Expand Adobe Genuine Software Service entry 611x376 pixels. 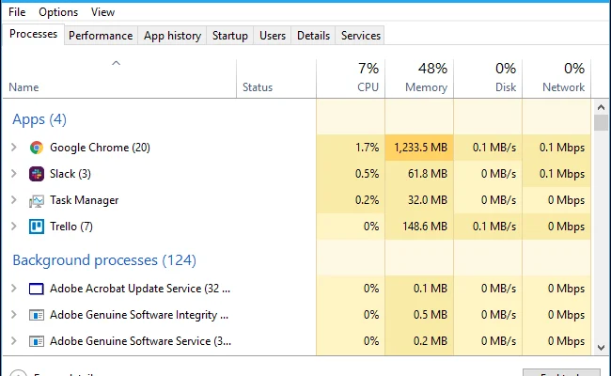(14, 341)
